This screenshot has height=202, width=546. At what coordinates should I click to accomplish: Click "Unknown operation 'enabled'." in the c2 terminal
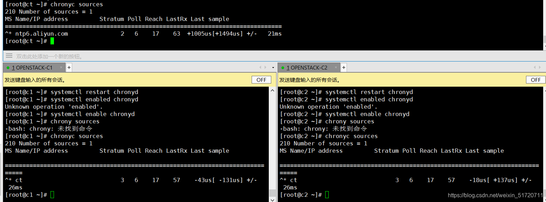[x=329, y=107]
